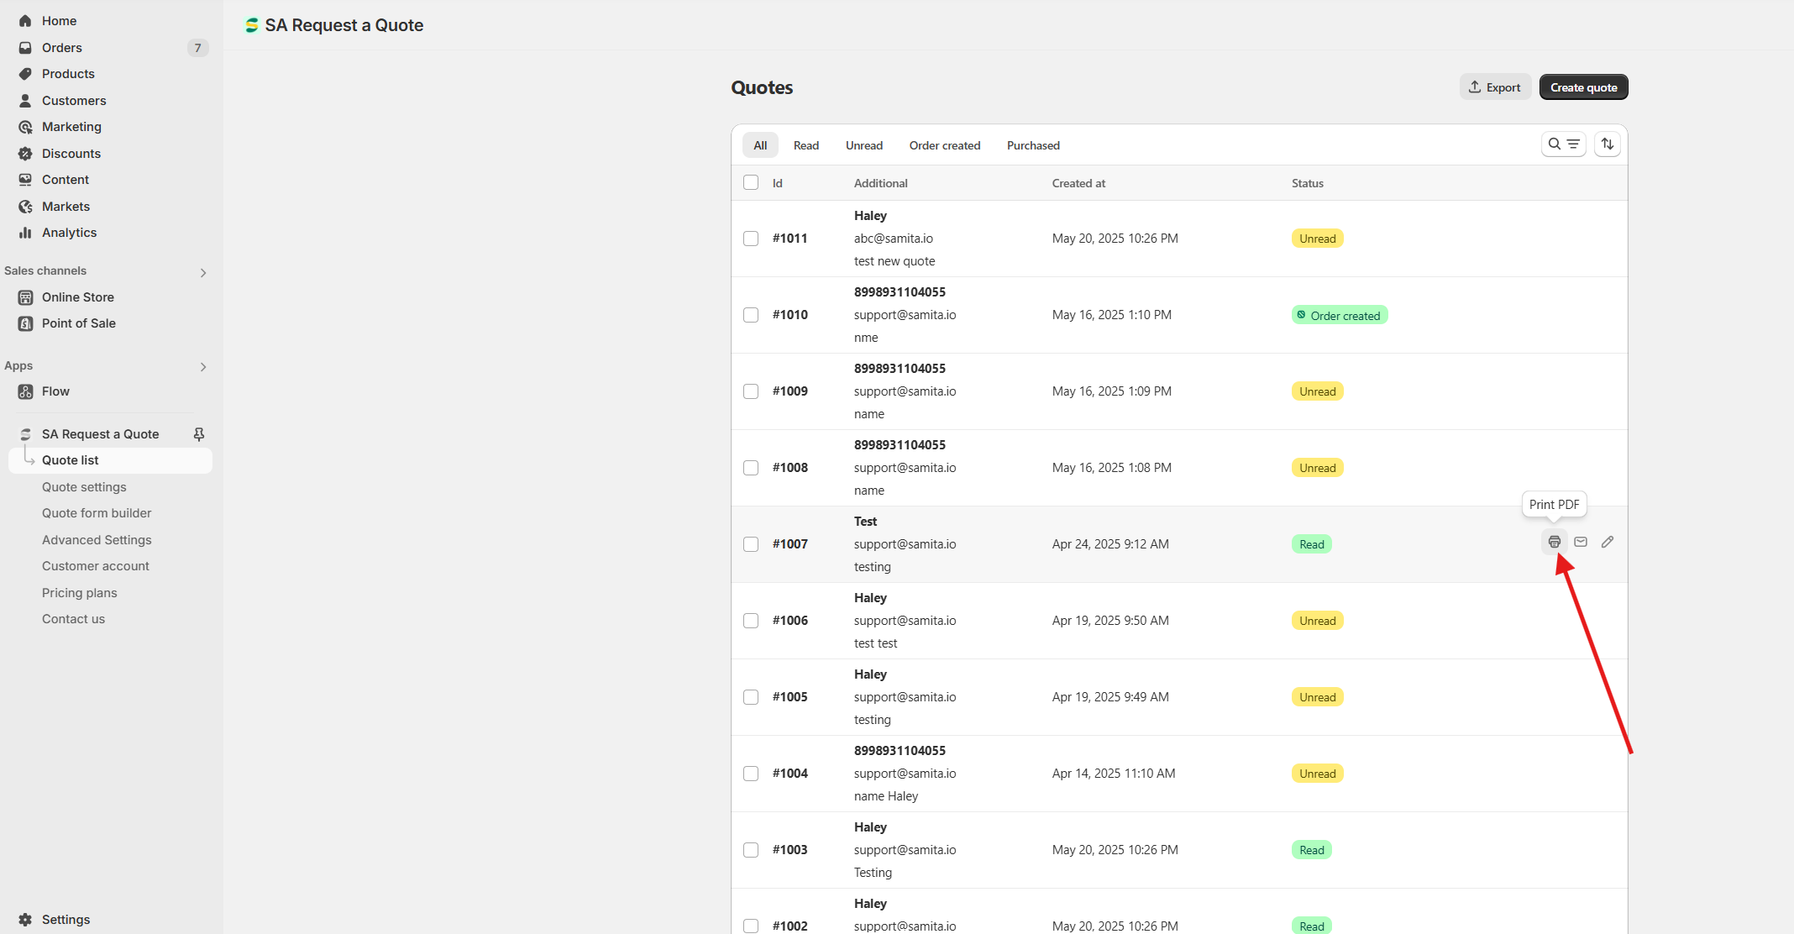
Task: Click the Flow app icon
Action: [25, 391]
